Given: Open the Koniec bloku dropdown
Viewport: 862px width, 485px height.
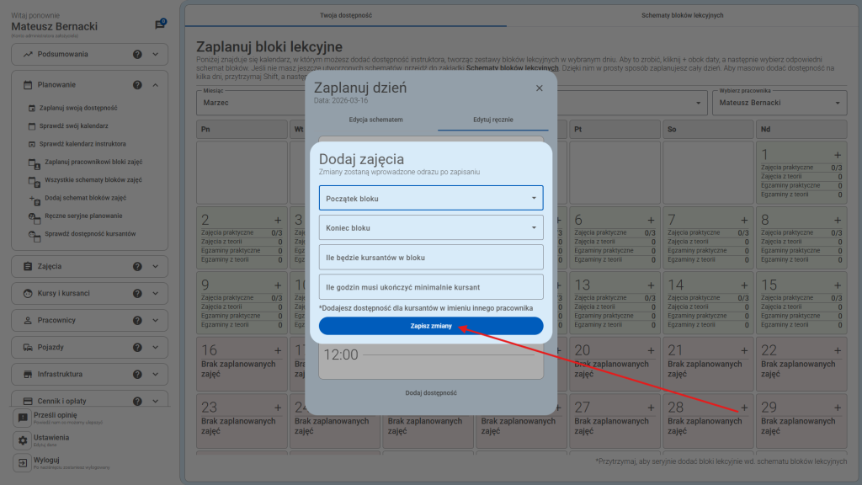Looking at the screenshot, I should (430, 227).
